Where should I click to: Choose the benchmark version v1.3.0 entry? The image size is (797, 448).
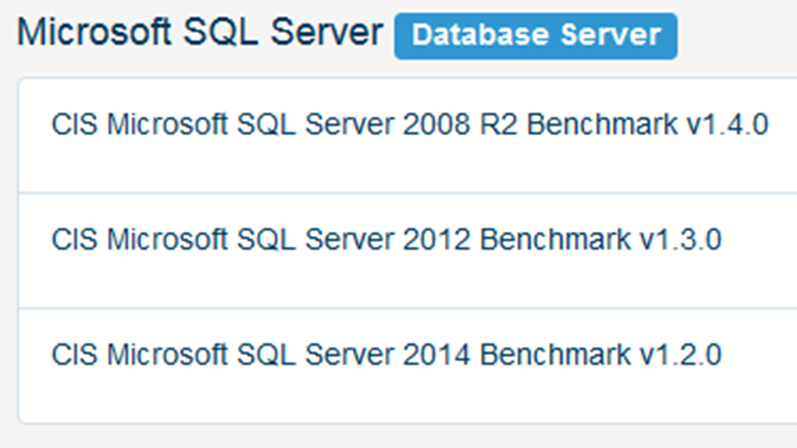pos(680,240)
